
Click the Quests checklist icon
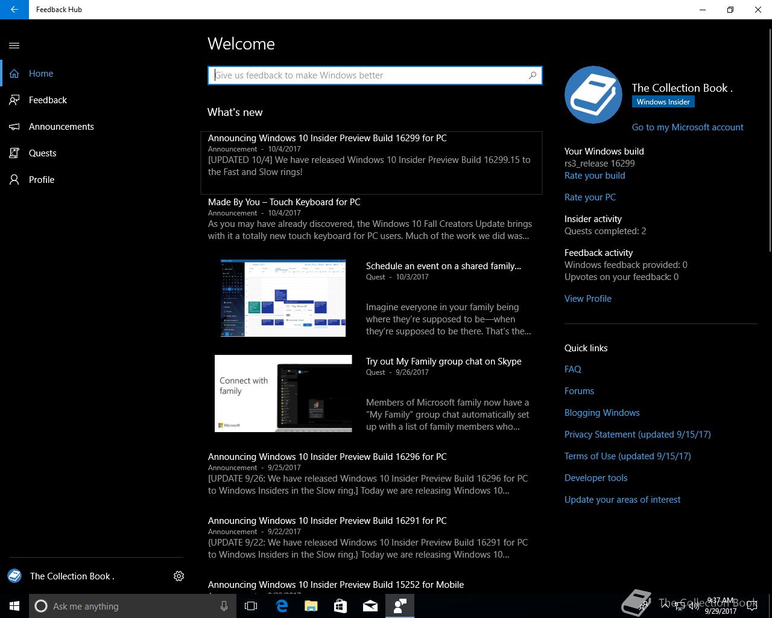pyautogui.click(x=14, y=153)
